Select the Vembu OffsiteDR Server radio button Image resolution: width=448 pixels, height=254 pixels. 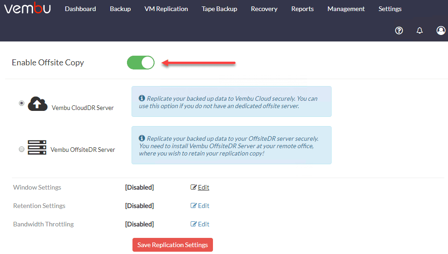tap(22, 149)
